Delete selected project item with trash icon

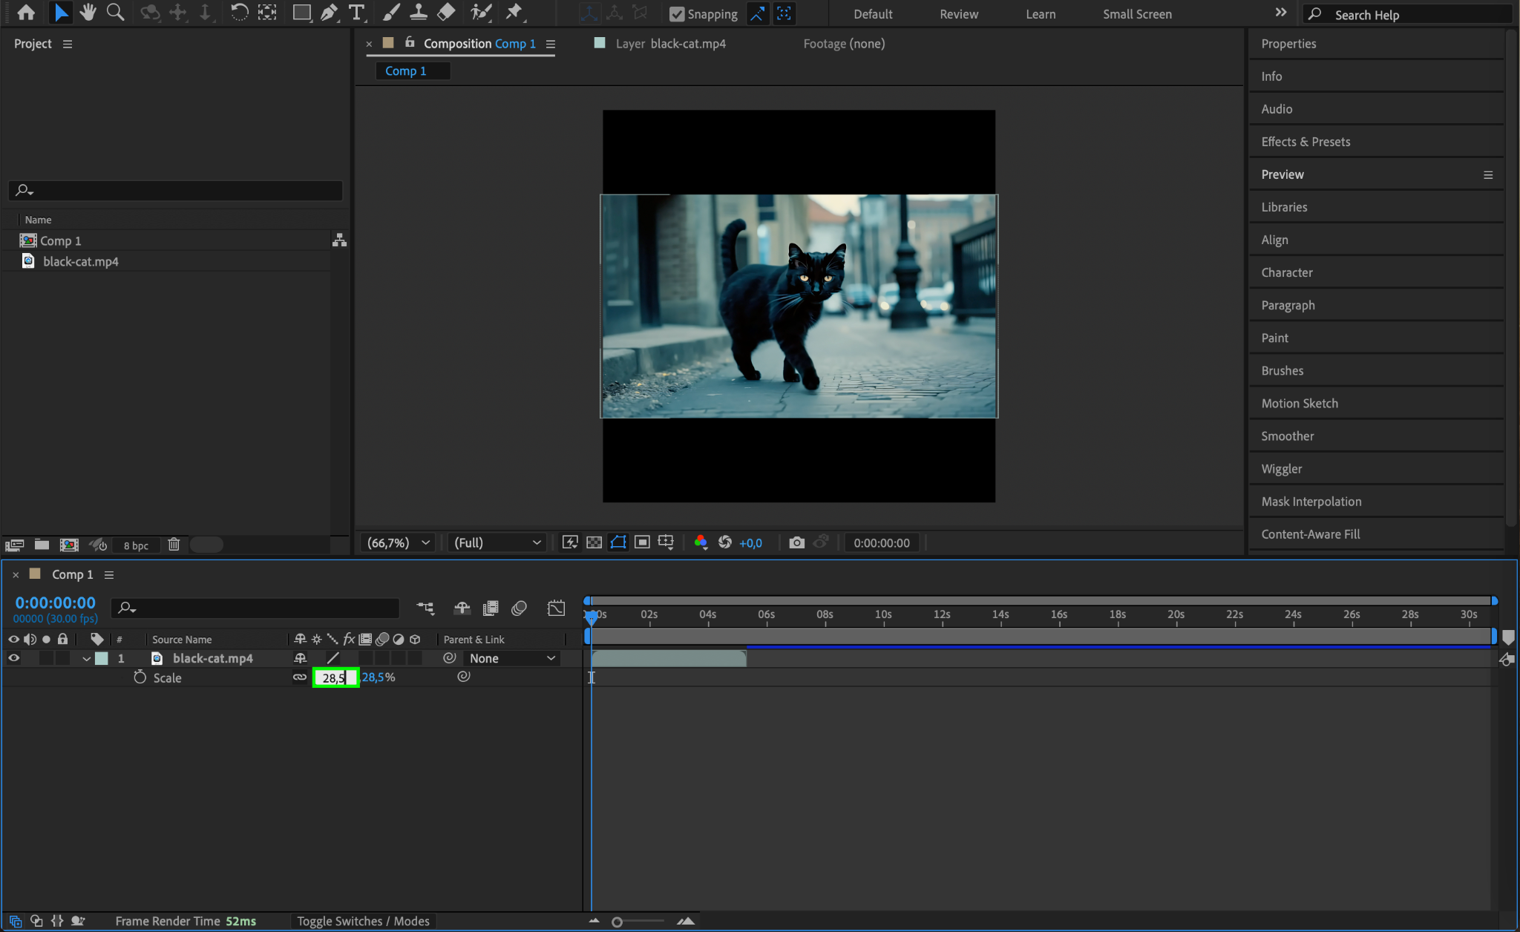[x=174, y=545]
